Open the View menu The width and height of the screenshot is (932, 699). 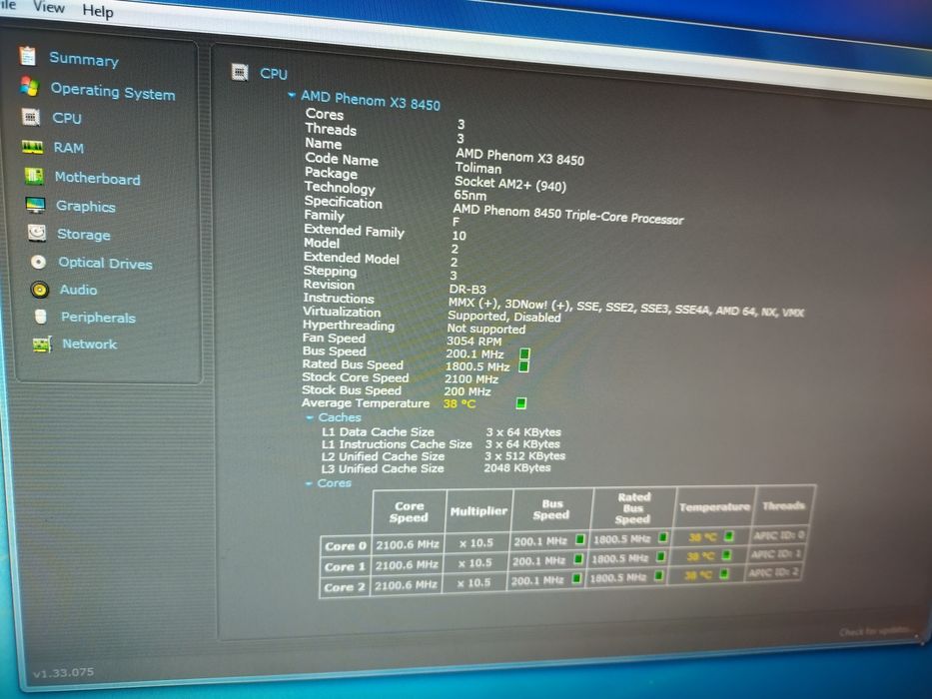(49, 7)
